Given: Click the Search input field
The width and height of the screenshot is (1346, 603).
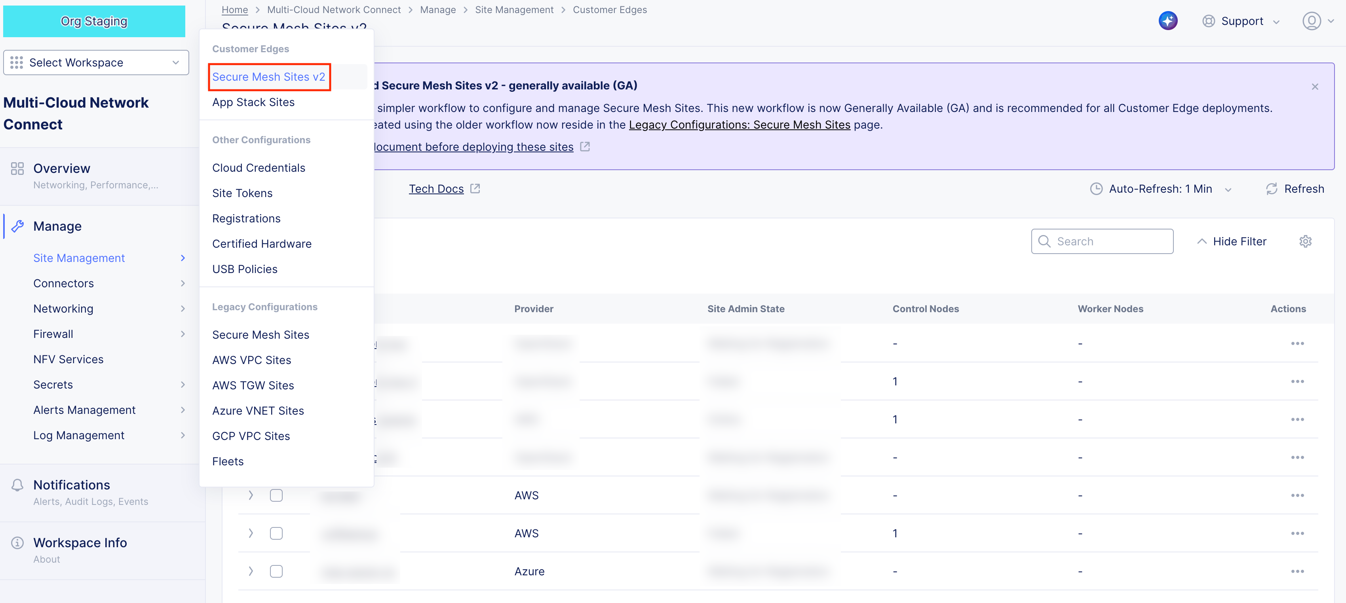Looking at the screenshot, I should [1103, 241].
